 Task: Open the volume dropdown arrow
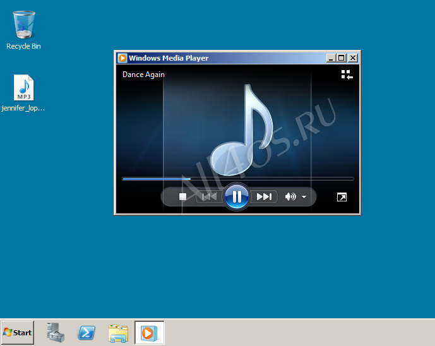[x=304, y=197]
